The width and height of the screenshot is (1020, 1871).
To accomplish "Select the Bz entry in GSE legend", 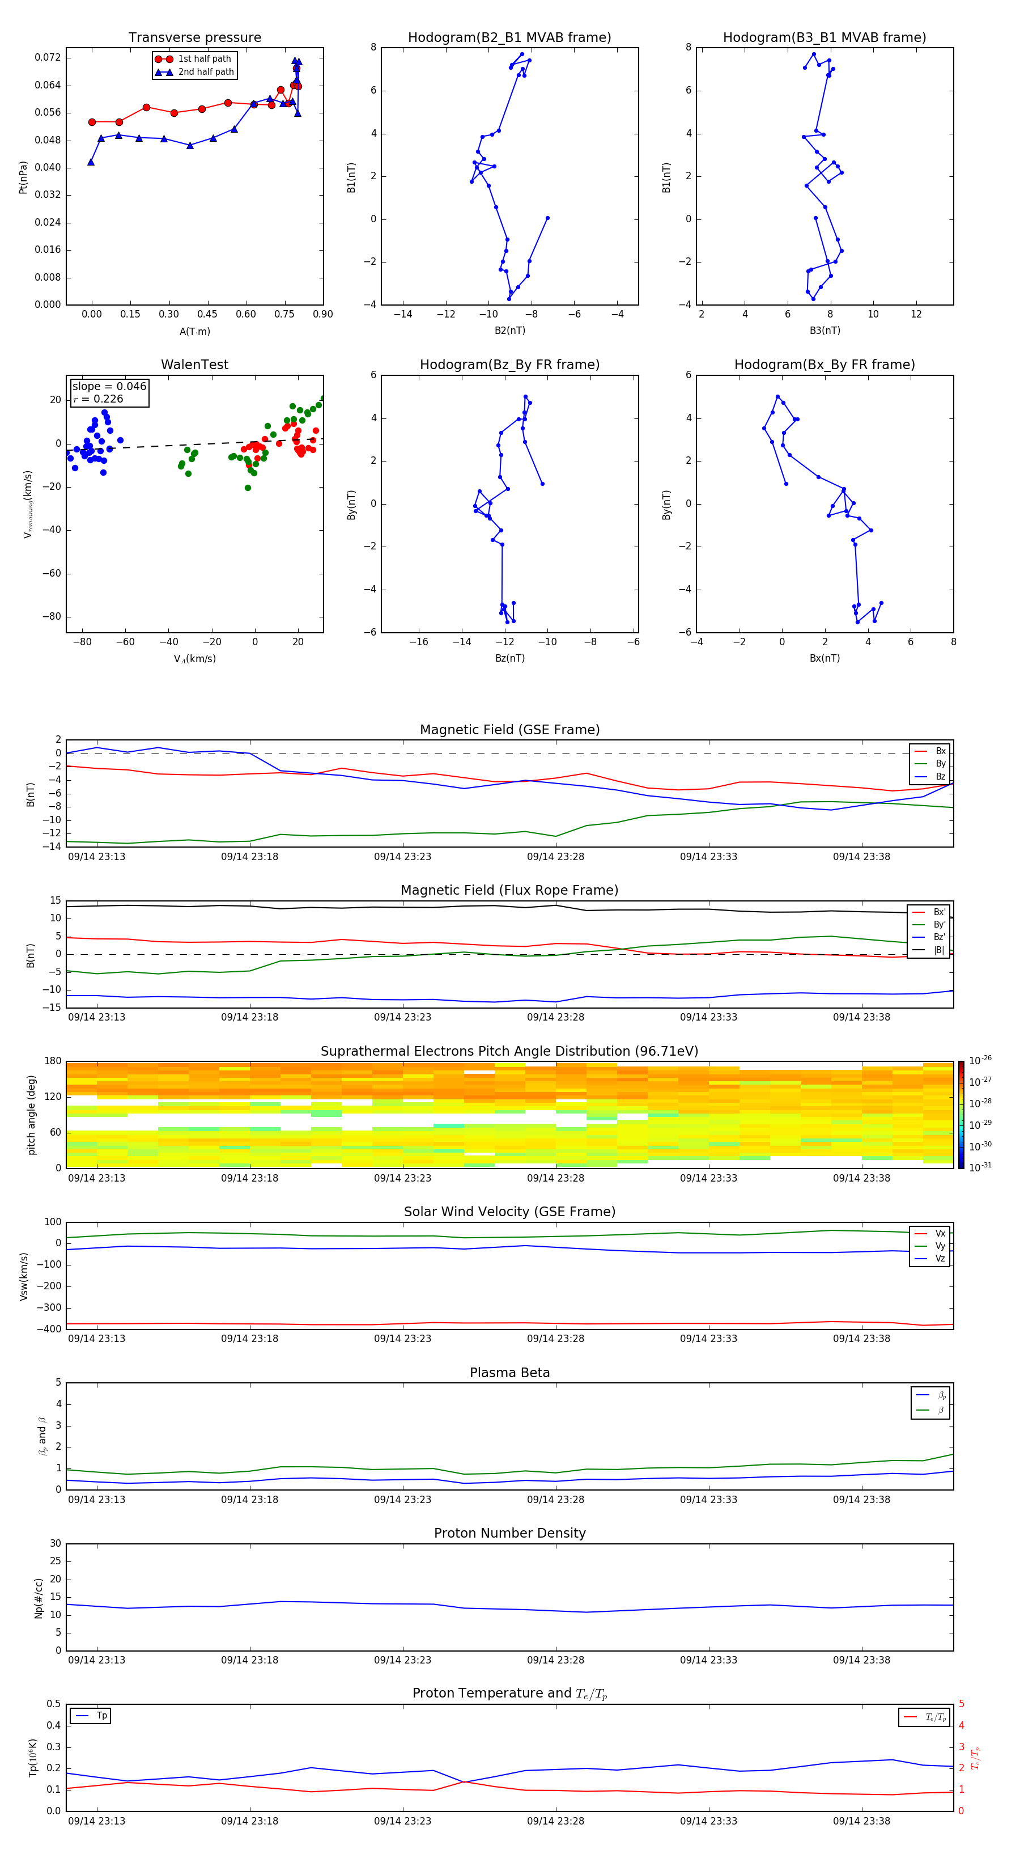I will click(930, 776).
